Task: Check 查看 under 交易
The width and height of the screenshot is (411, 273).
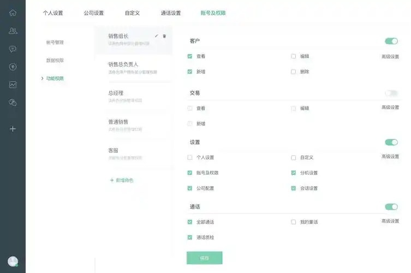Action: coord(190,108)
